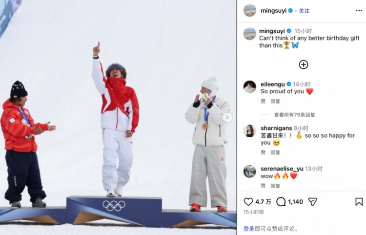Open comments via the speech bubble icon

point(281,202)
